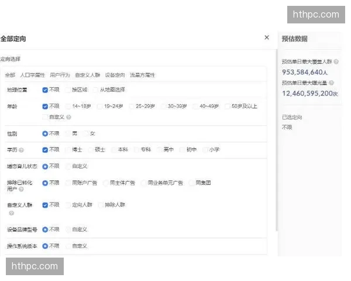Show tooltip for 预估单日最大曝光量
351x281 pixels.
pos(332,83)
